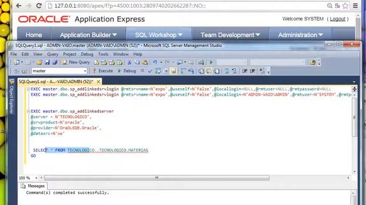Viewport: 366px width, 205px height.
Task: Click the Save All icon
Action: [x=55, y=62]
